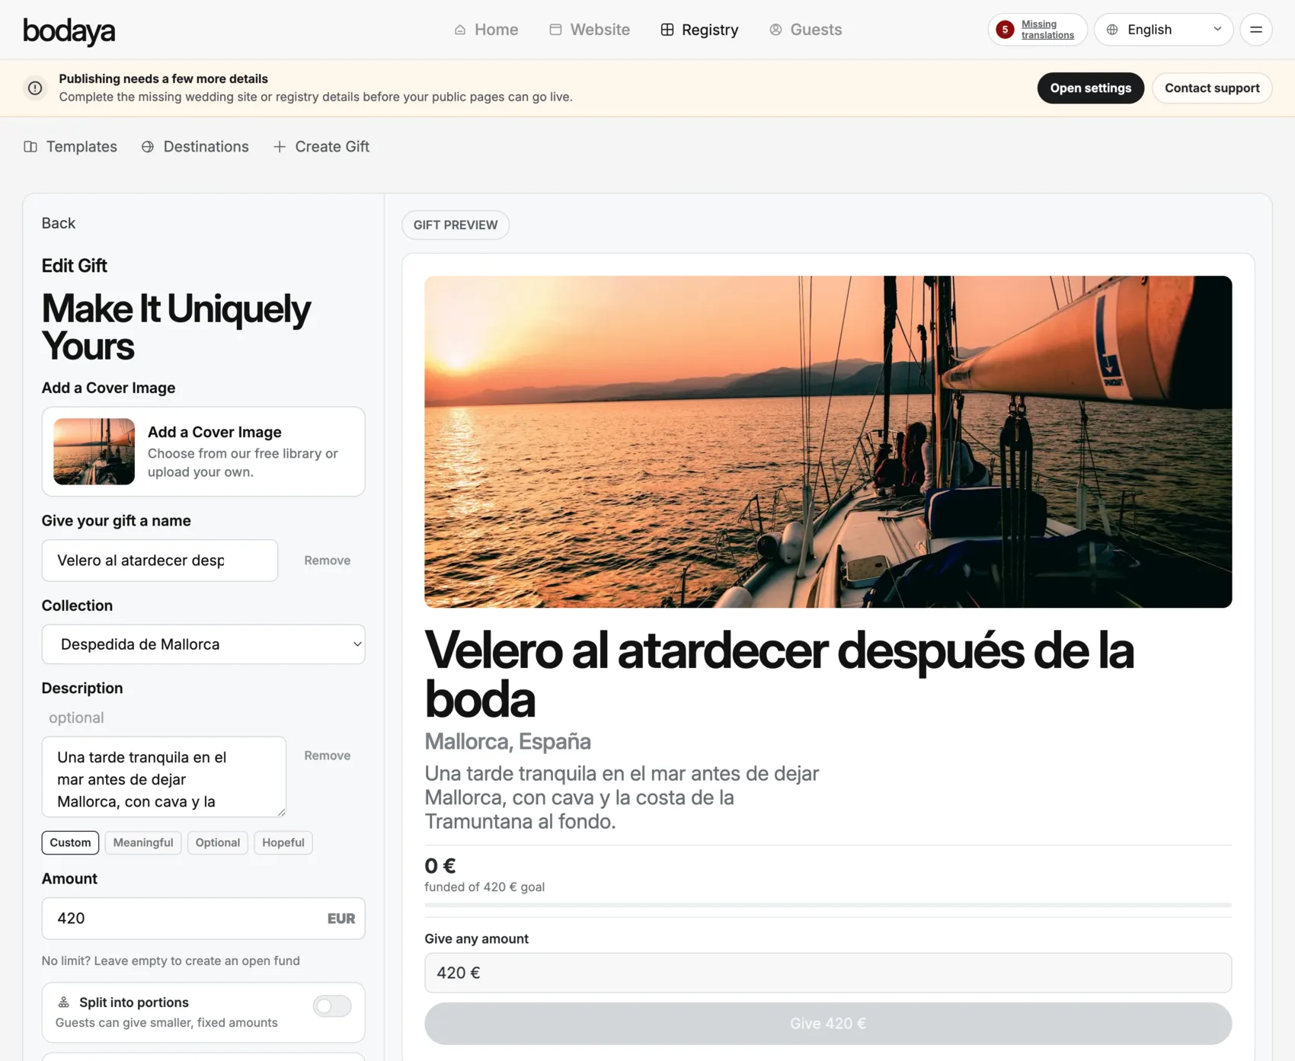1295x1061 pixels.
Task: Click the Give any amount field
Action: click(x=828, y=973)
